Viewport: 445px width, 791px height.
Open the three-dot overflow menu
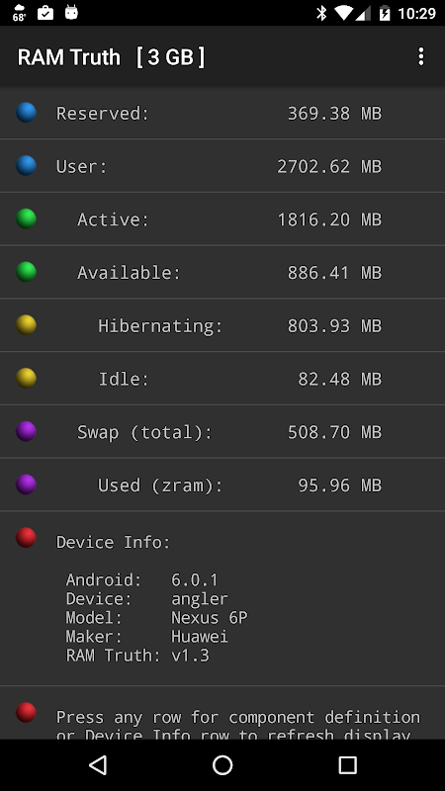(421, 56)
